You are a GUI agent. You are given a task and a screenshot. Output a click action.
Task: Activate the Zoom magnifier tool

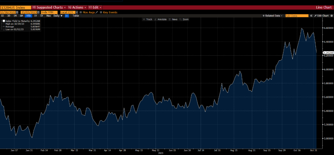click(x=184, y=19)
